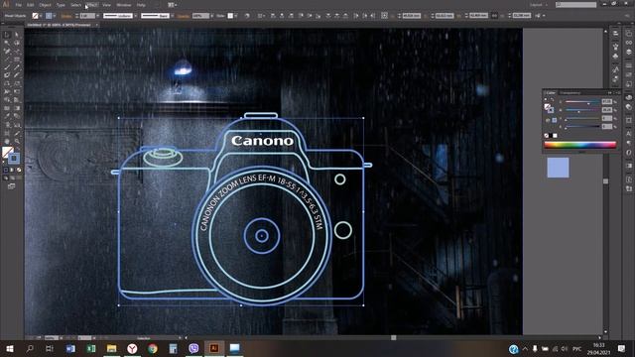Select the Zoom tool in toolbox
Viewport: 635px width, 357px height.
pyautogui.click(x=17, y=141)
